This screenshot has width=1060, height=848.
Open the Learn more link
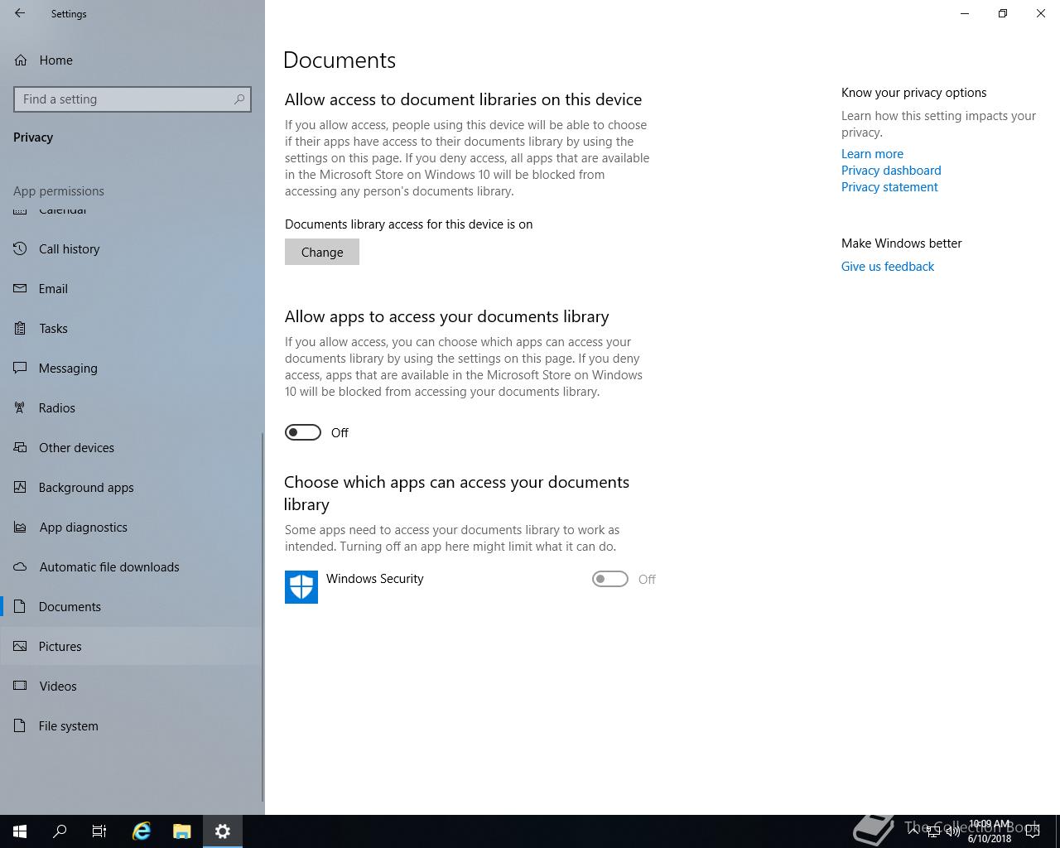pos(872,154)
